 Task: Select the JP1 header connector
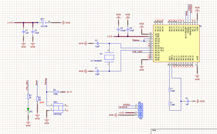(x=140, y=107)
